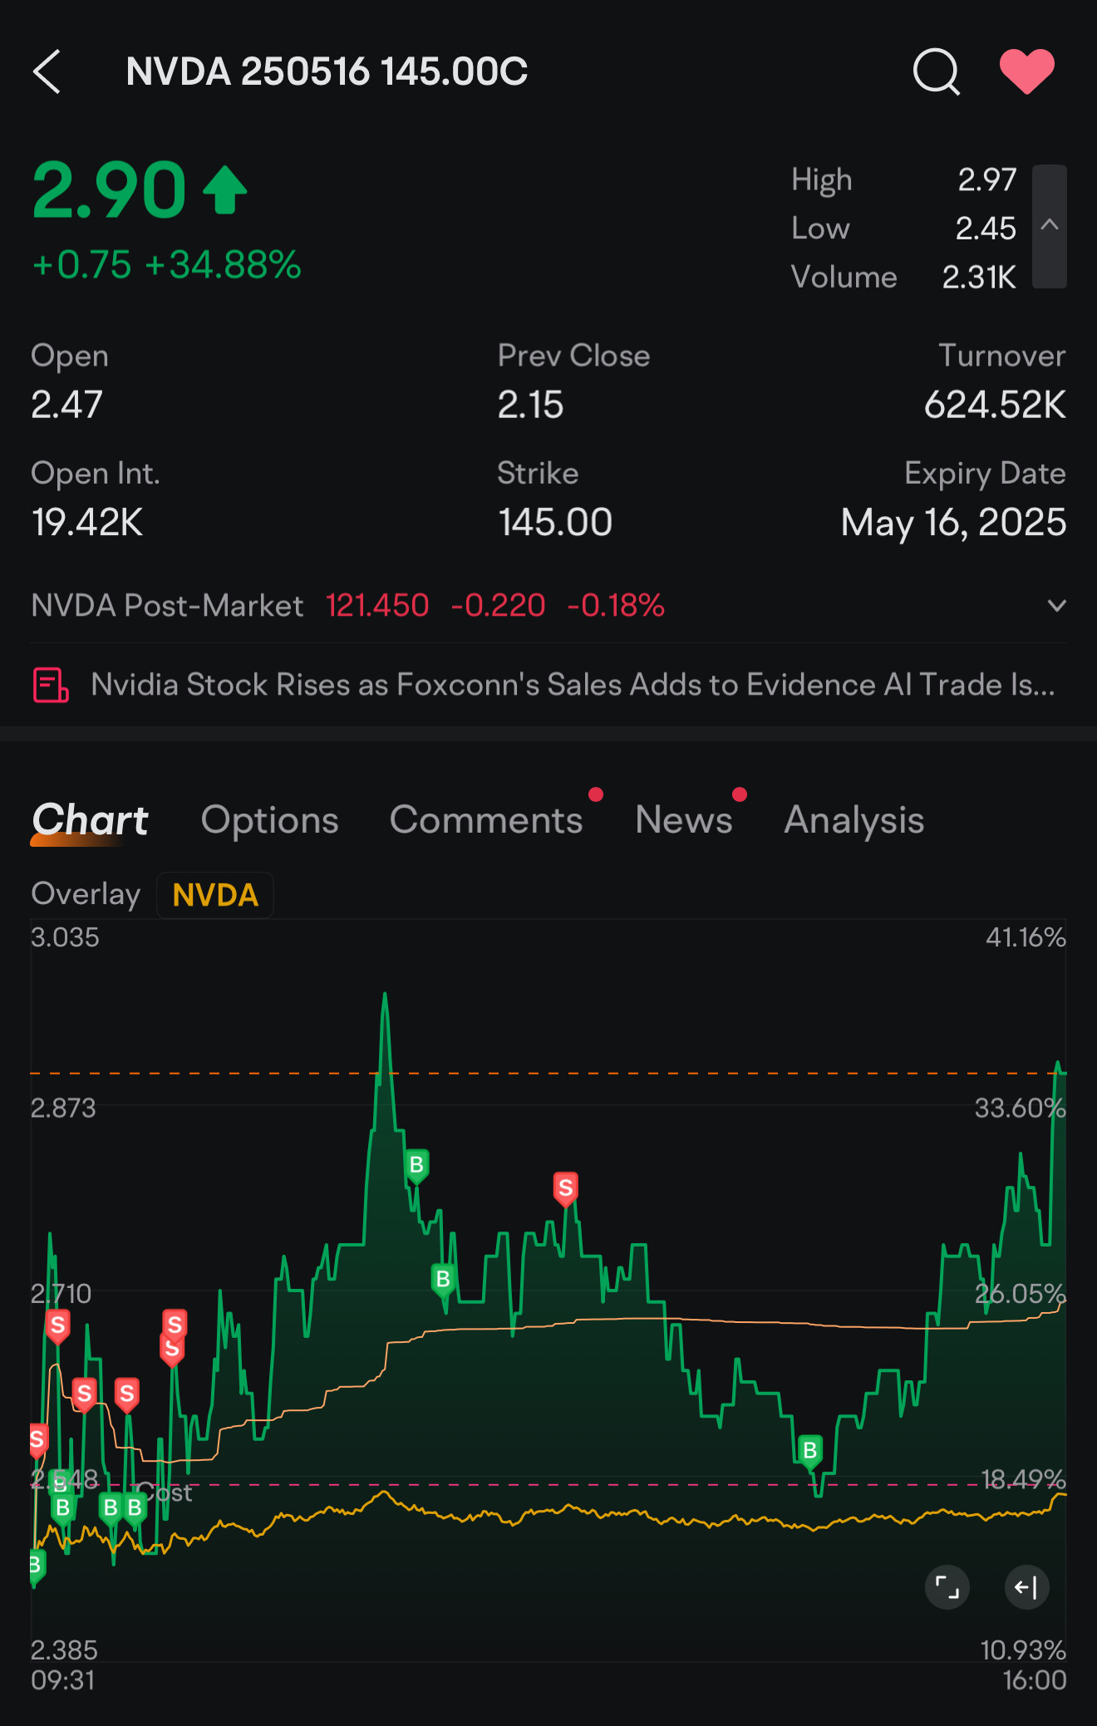Tap the chart end time 16:00
Image resolution: width=1097 pixels, height=1726 pixels.
coord(1035,1680)
